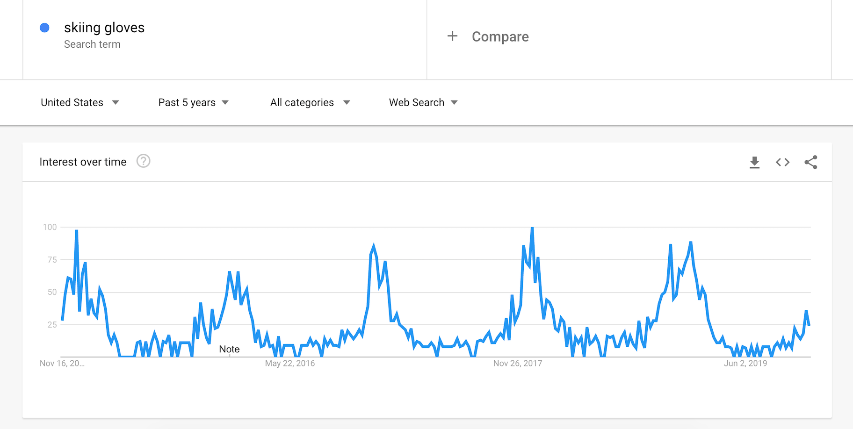Click the download CSV icon
The image size is (853, 429).
[x=754, y=162]
